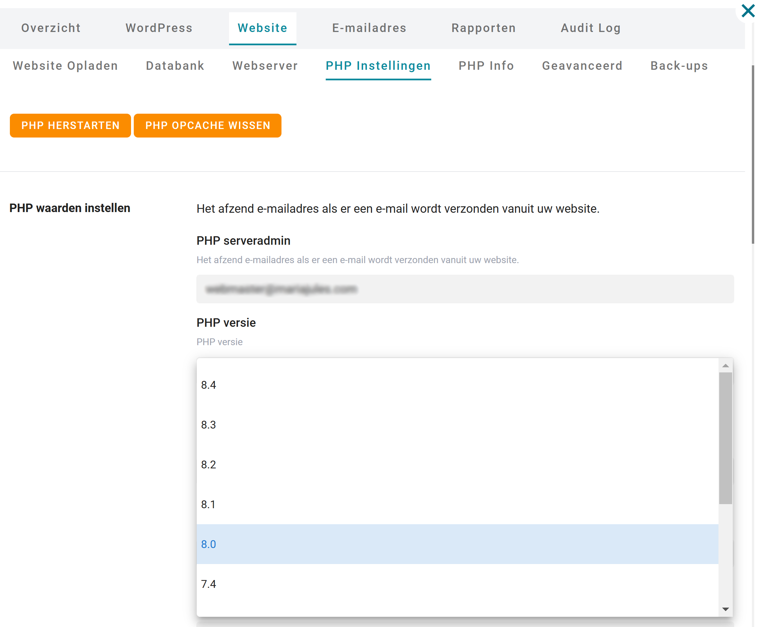Open the Webserver sub-tab
The image size is (759, 627).
(265, 66)
